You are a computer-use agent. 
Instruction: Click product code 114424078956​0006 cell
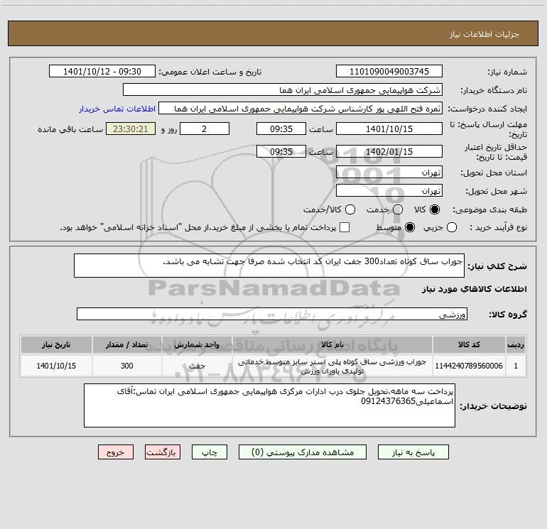[x=469, y=366]
